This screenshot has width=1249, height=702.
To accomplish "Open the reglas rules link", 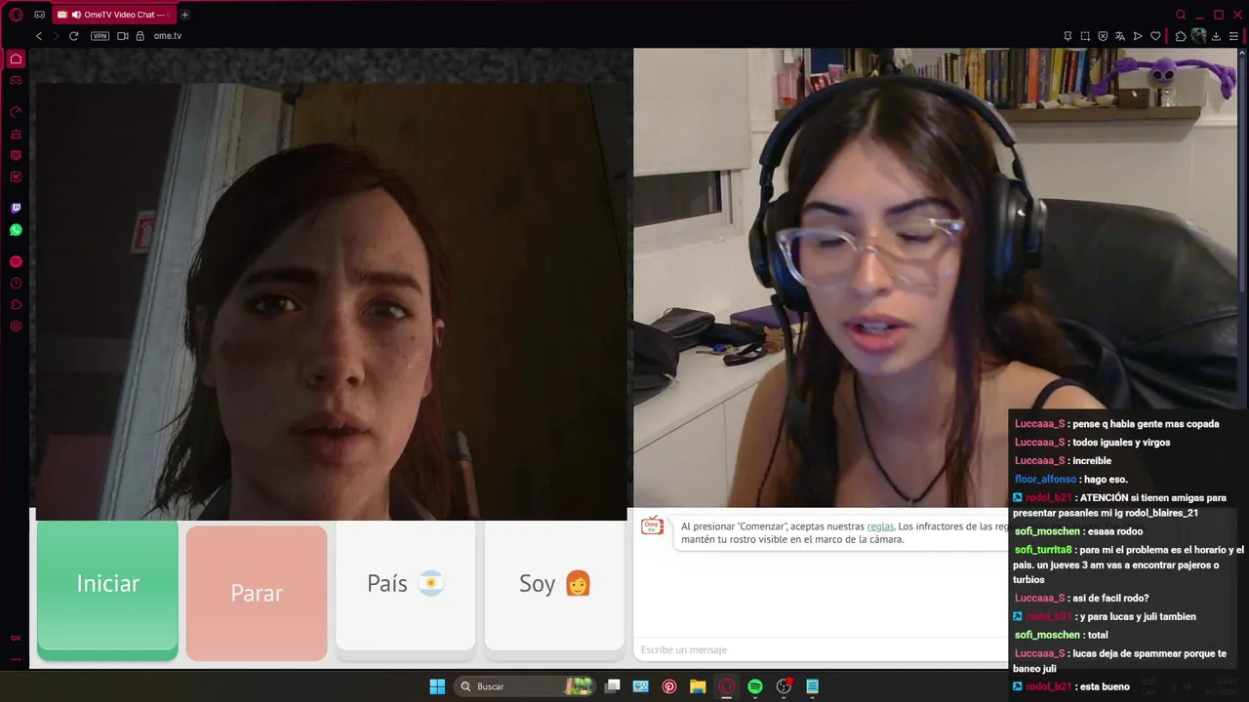I will pos(880,526).
